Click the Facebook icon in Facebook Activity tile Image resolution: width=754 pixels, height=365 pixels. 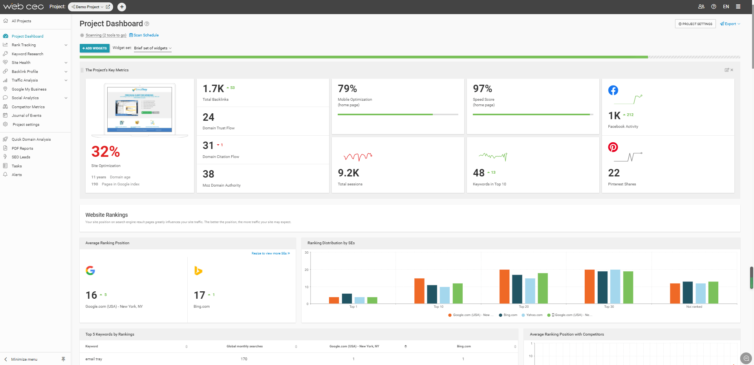(613, 90)
